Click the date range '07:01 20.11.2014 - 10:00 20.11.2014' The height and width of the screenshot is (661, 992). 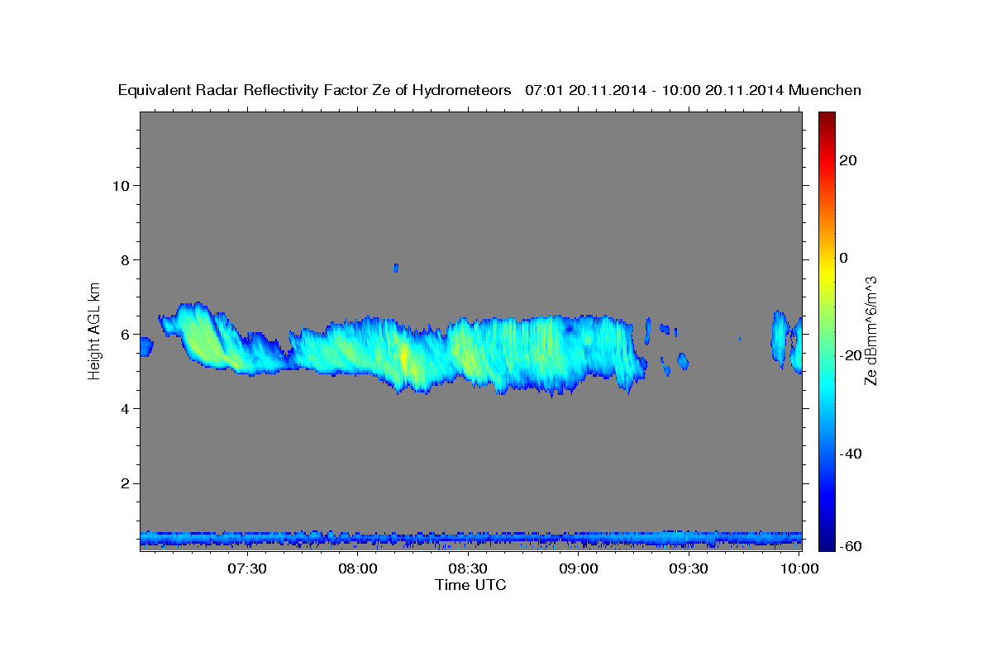pos(655,90)
